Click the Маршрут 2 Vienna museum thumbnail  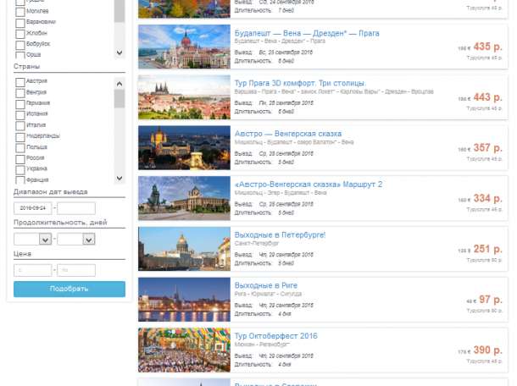[184, 198]
